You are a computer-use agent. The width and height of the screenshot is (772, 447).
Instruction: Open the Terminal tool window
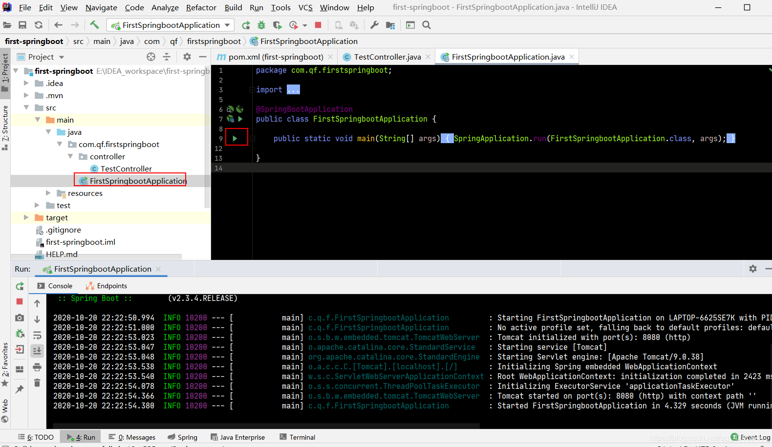click(x=297, y=437)
